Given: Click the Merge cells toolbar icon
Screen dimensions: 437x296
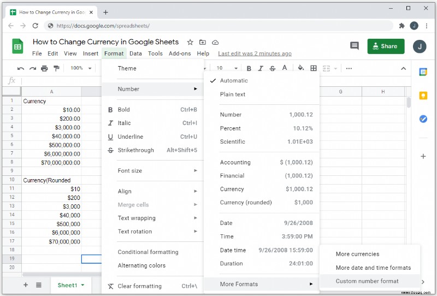Looking at the screenshot, I should click(x=326, y=68).
